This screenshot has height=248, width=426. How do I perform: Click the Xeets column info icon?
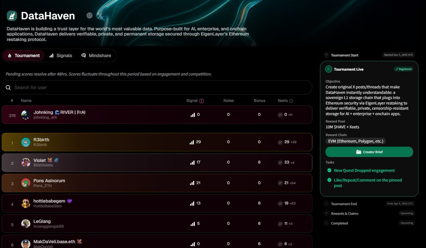291,101
